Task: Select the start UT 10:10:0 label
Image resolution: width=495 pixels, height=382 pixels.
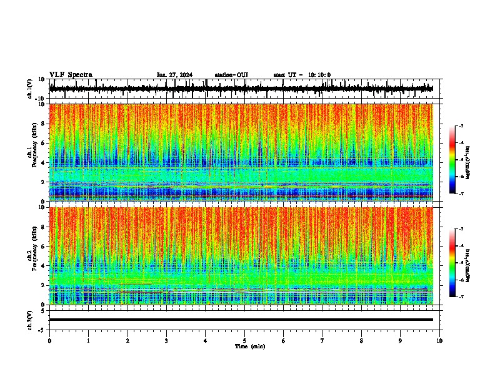Action: (302, 75)
